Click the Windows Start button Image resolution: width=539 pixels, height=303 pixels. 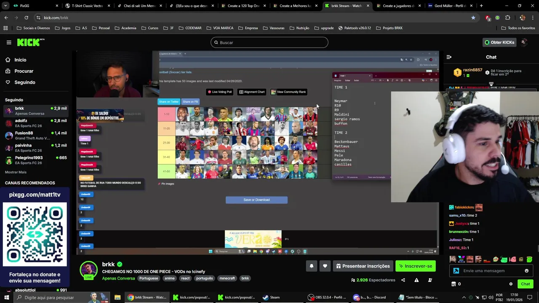point(7,297)
